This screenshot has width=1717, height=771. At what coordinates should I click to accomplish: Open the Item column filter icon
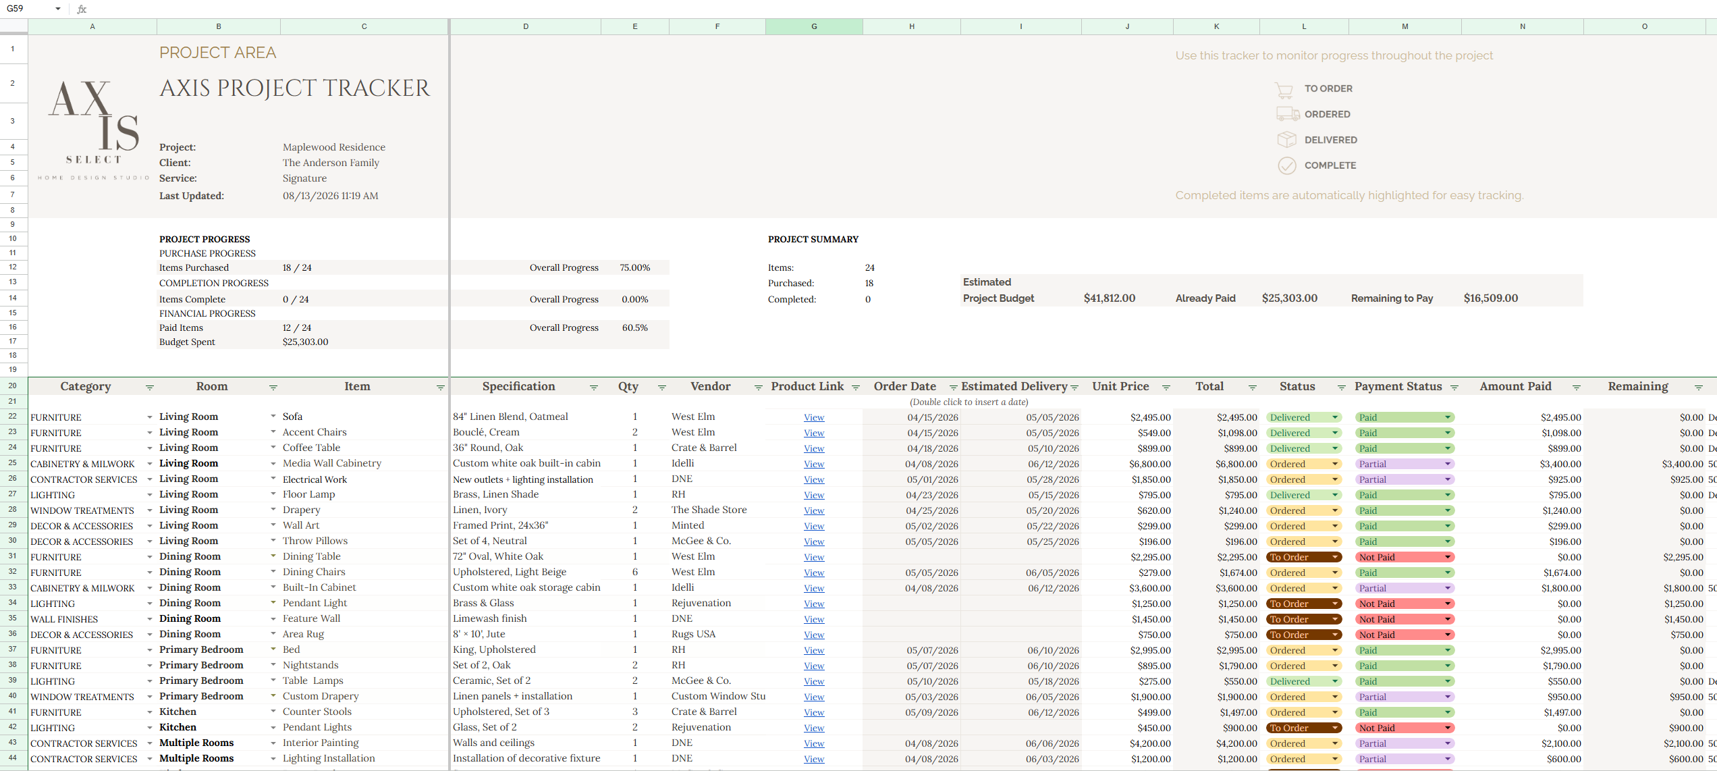(x=441, y=388)
